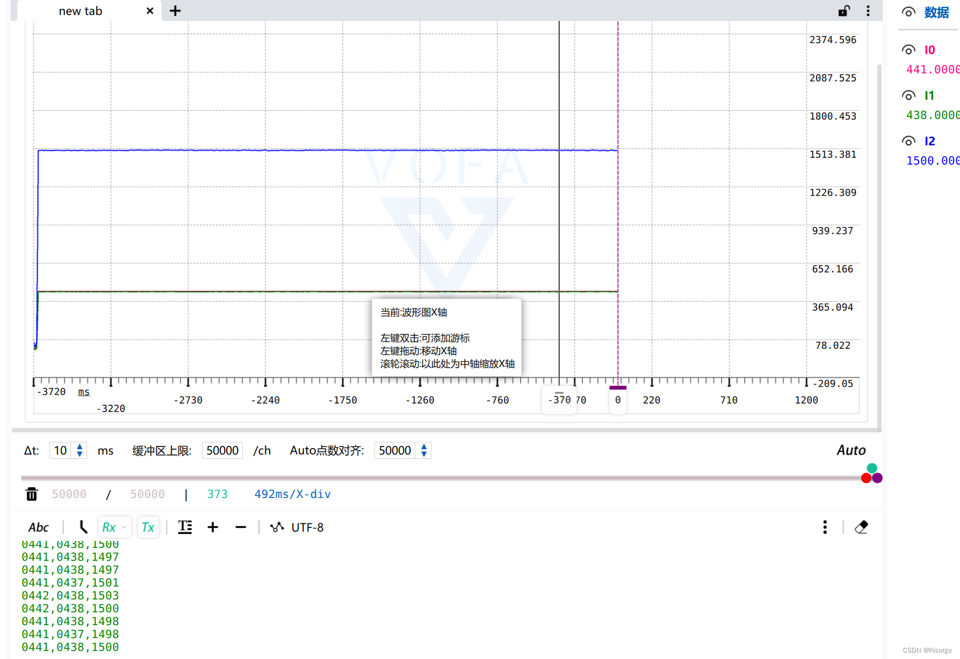Screen dimensions: 960x659
Task: Click the I0 value 441.0000
Action: tap(933, 70)
